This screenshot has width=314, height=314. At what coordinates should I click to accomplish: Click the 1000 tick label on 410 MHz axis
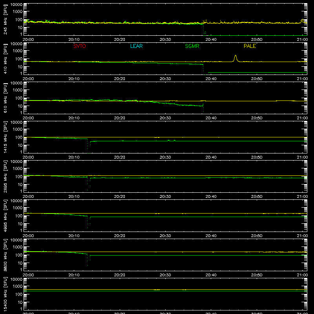point(18,51)
